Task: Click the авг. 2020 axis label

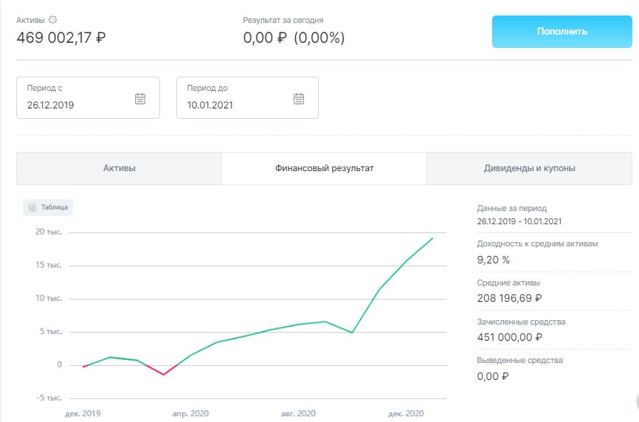Action: coord(298,413)
